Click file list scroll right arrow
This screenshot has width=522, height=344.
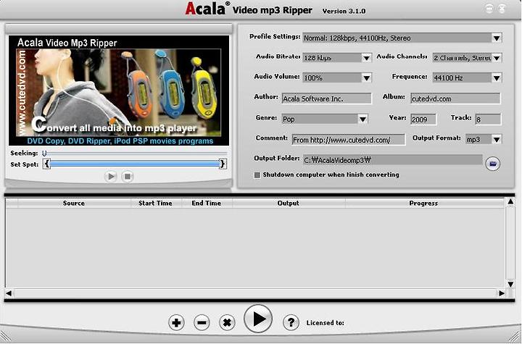point(502,293)
